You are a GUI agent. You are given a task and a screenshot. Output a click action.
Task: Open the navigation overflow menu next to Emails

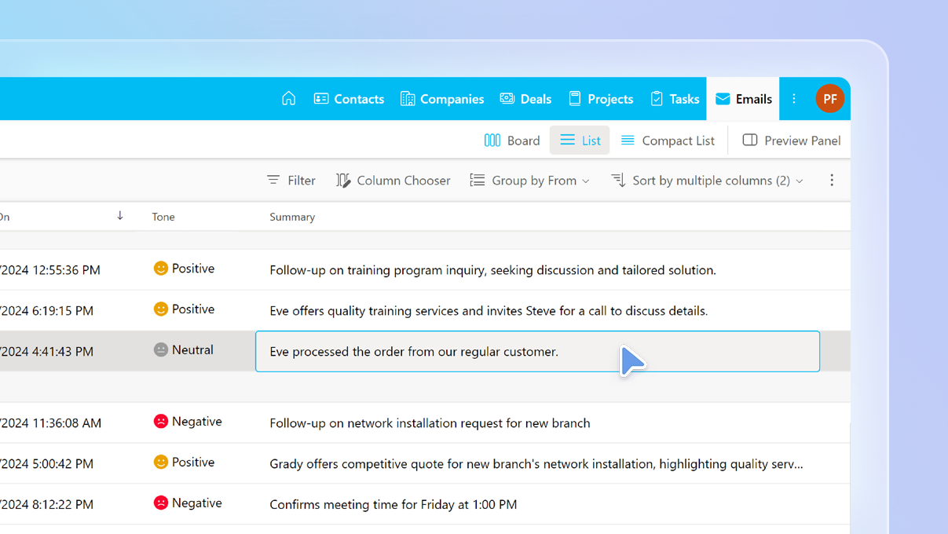coord(794,98)
